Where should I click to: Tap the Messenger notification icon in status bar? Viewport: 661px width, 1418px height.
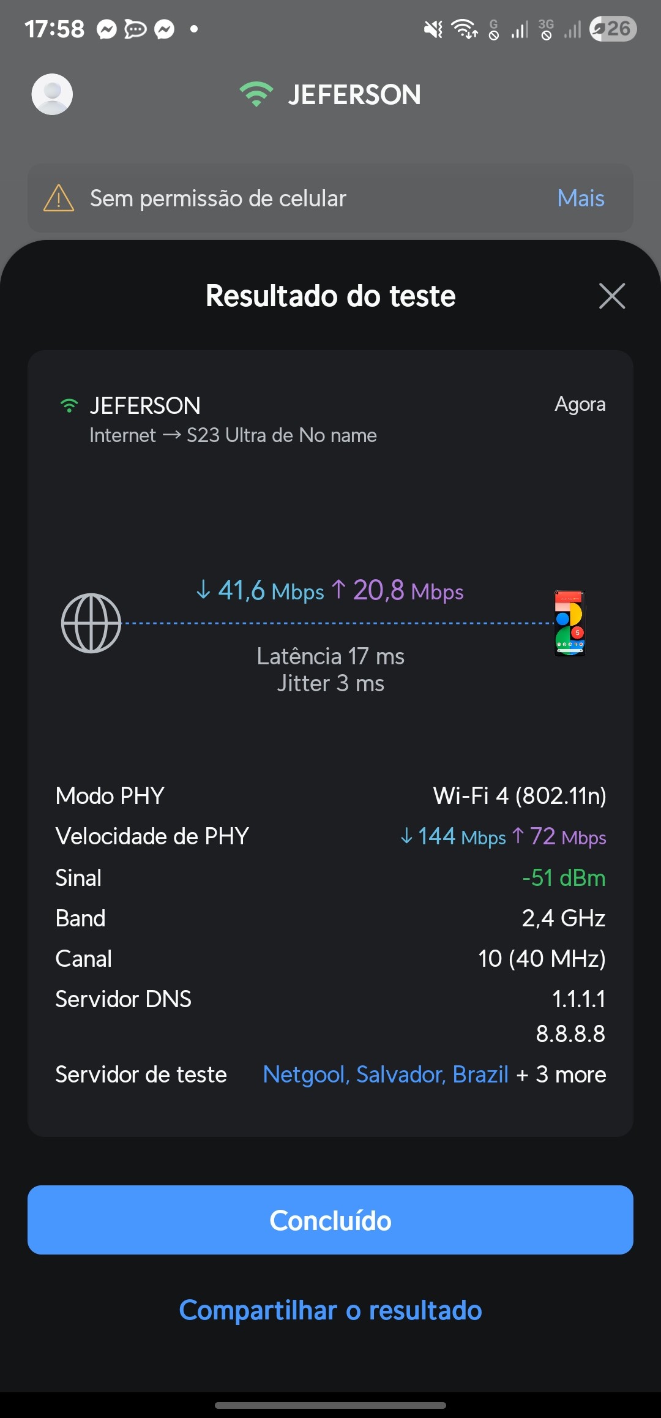(107, 29)
